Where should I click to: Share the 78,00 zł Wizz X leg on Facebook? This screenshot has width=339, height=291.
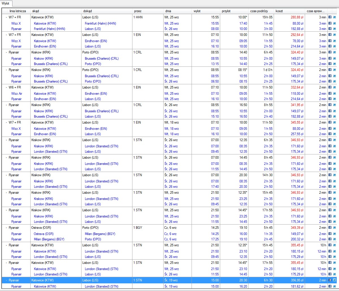(330, 41)
